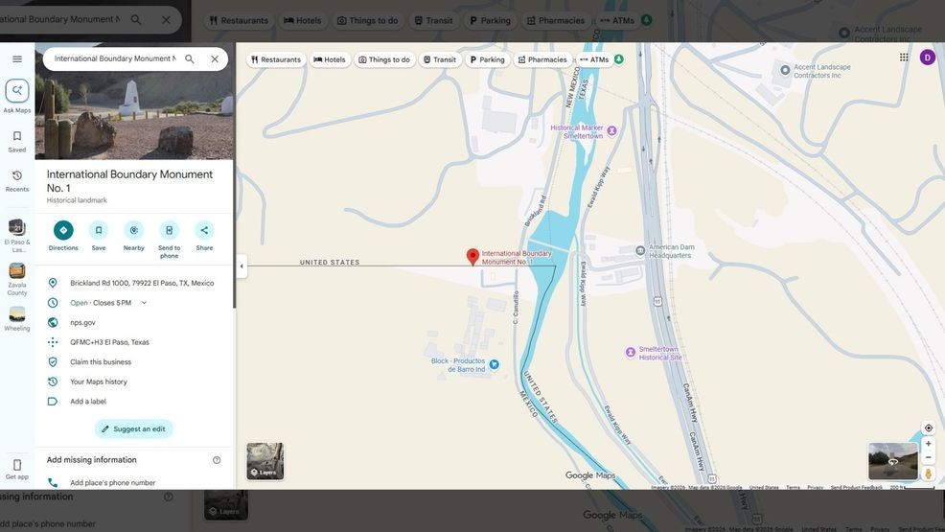
Task: Open the Saved places panel
Action: coord(17,142)
